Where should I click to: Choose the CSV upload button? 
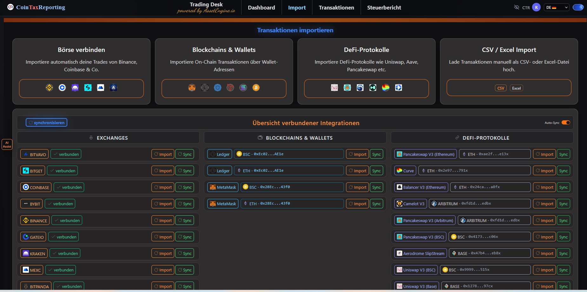click(x=501, y=88)
